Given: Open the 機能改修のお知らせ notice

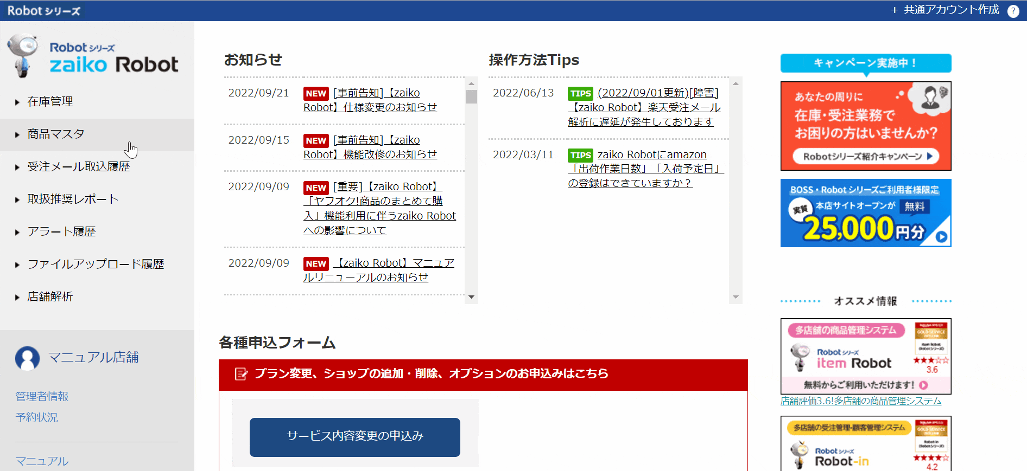Looking at the screenshot, I should pos(370,147).
